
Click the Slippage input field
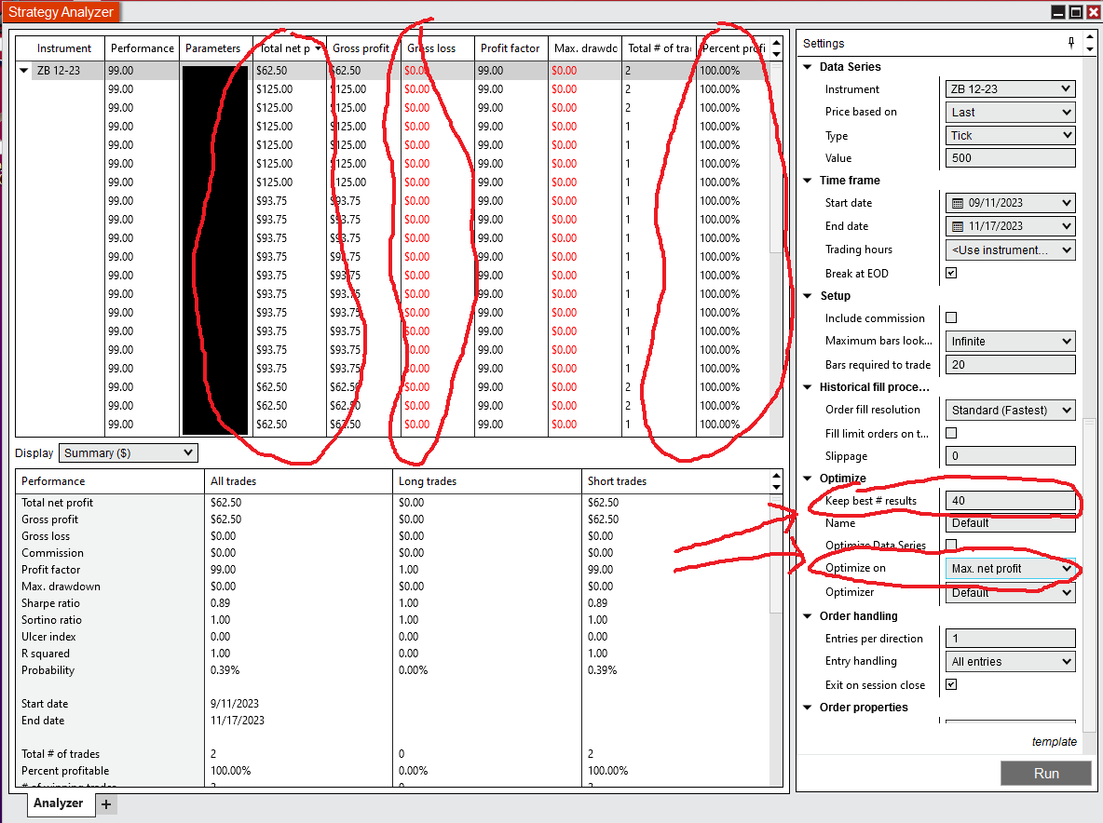click(1010, 456)
